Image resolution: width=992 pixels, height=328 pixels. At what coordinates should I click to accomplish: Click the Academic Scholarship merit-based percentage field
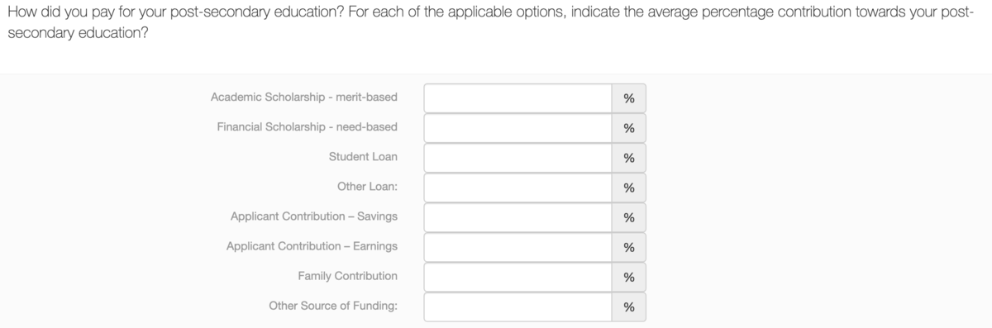pos(518,98)
